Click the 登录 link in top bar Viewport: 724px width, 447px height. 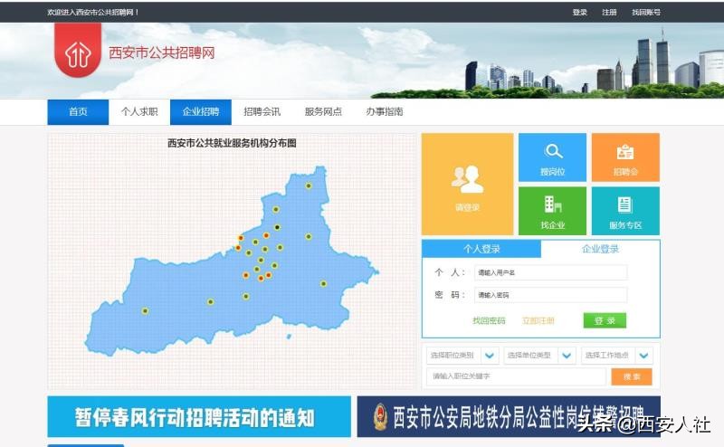point(579,13)
